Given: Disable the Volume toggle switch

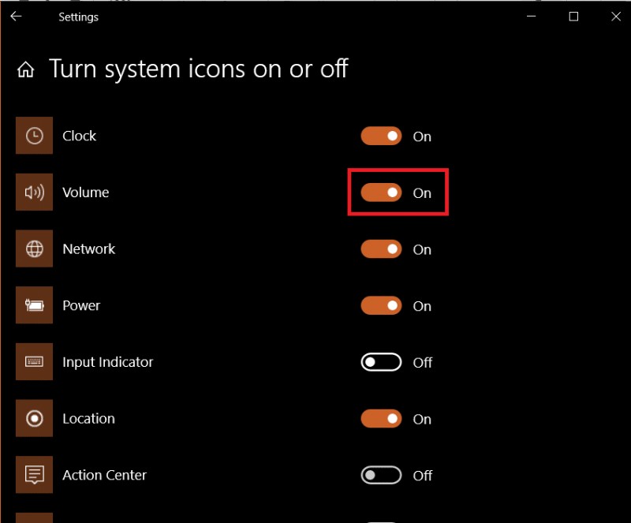Looking at the screenshot, I should pos(381,192).
